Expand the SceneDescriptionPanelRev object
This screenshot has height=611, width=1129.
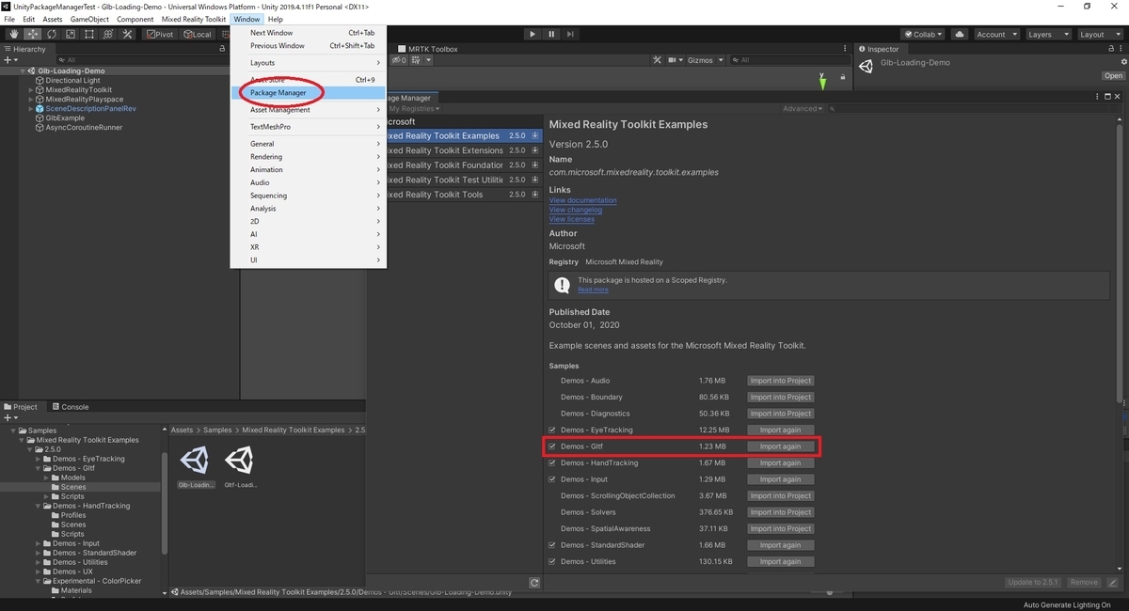click(x=30, y=109)
